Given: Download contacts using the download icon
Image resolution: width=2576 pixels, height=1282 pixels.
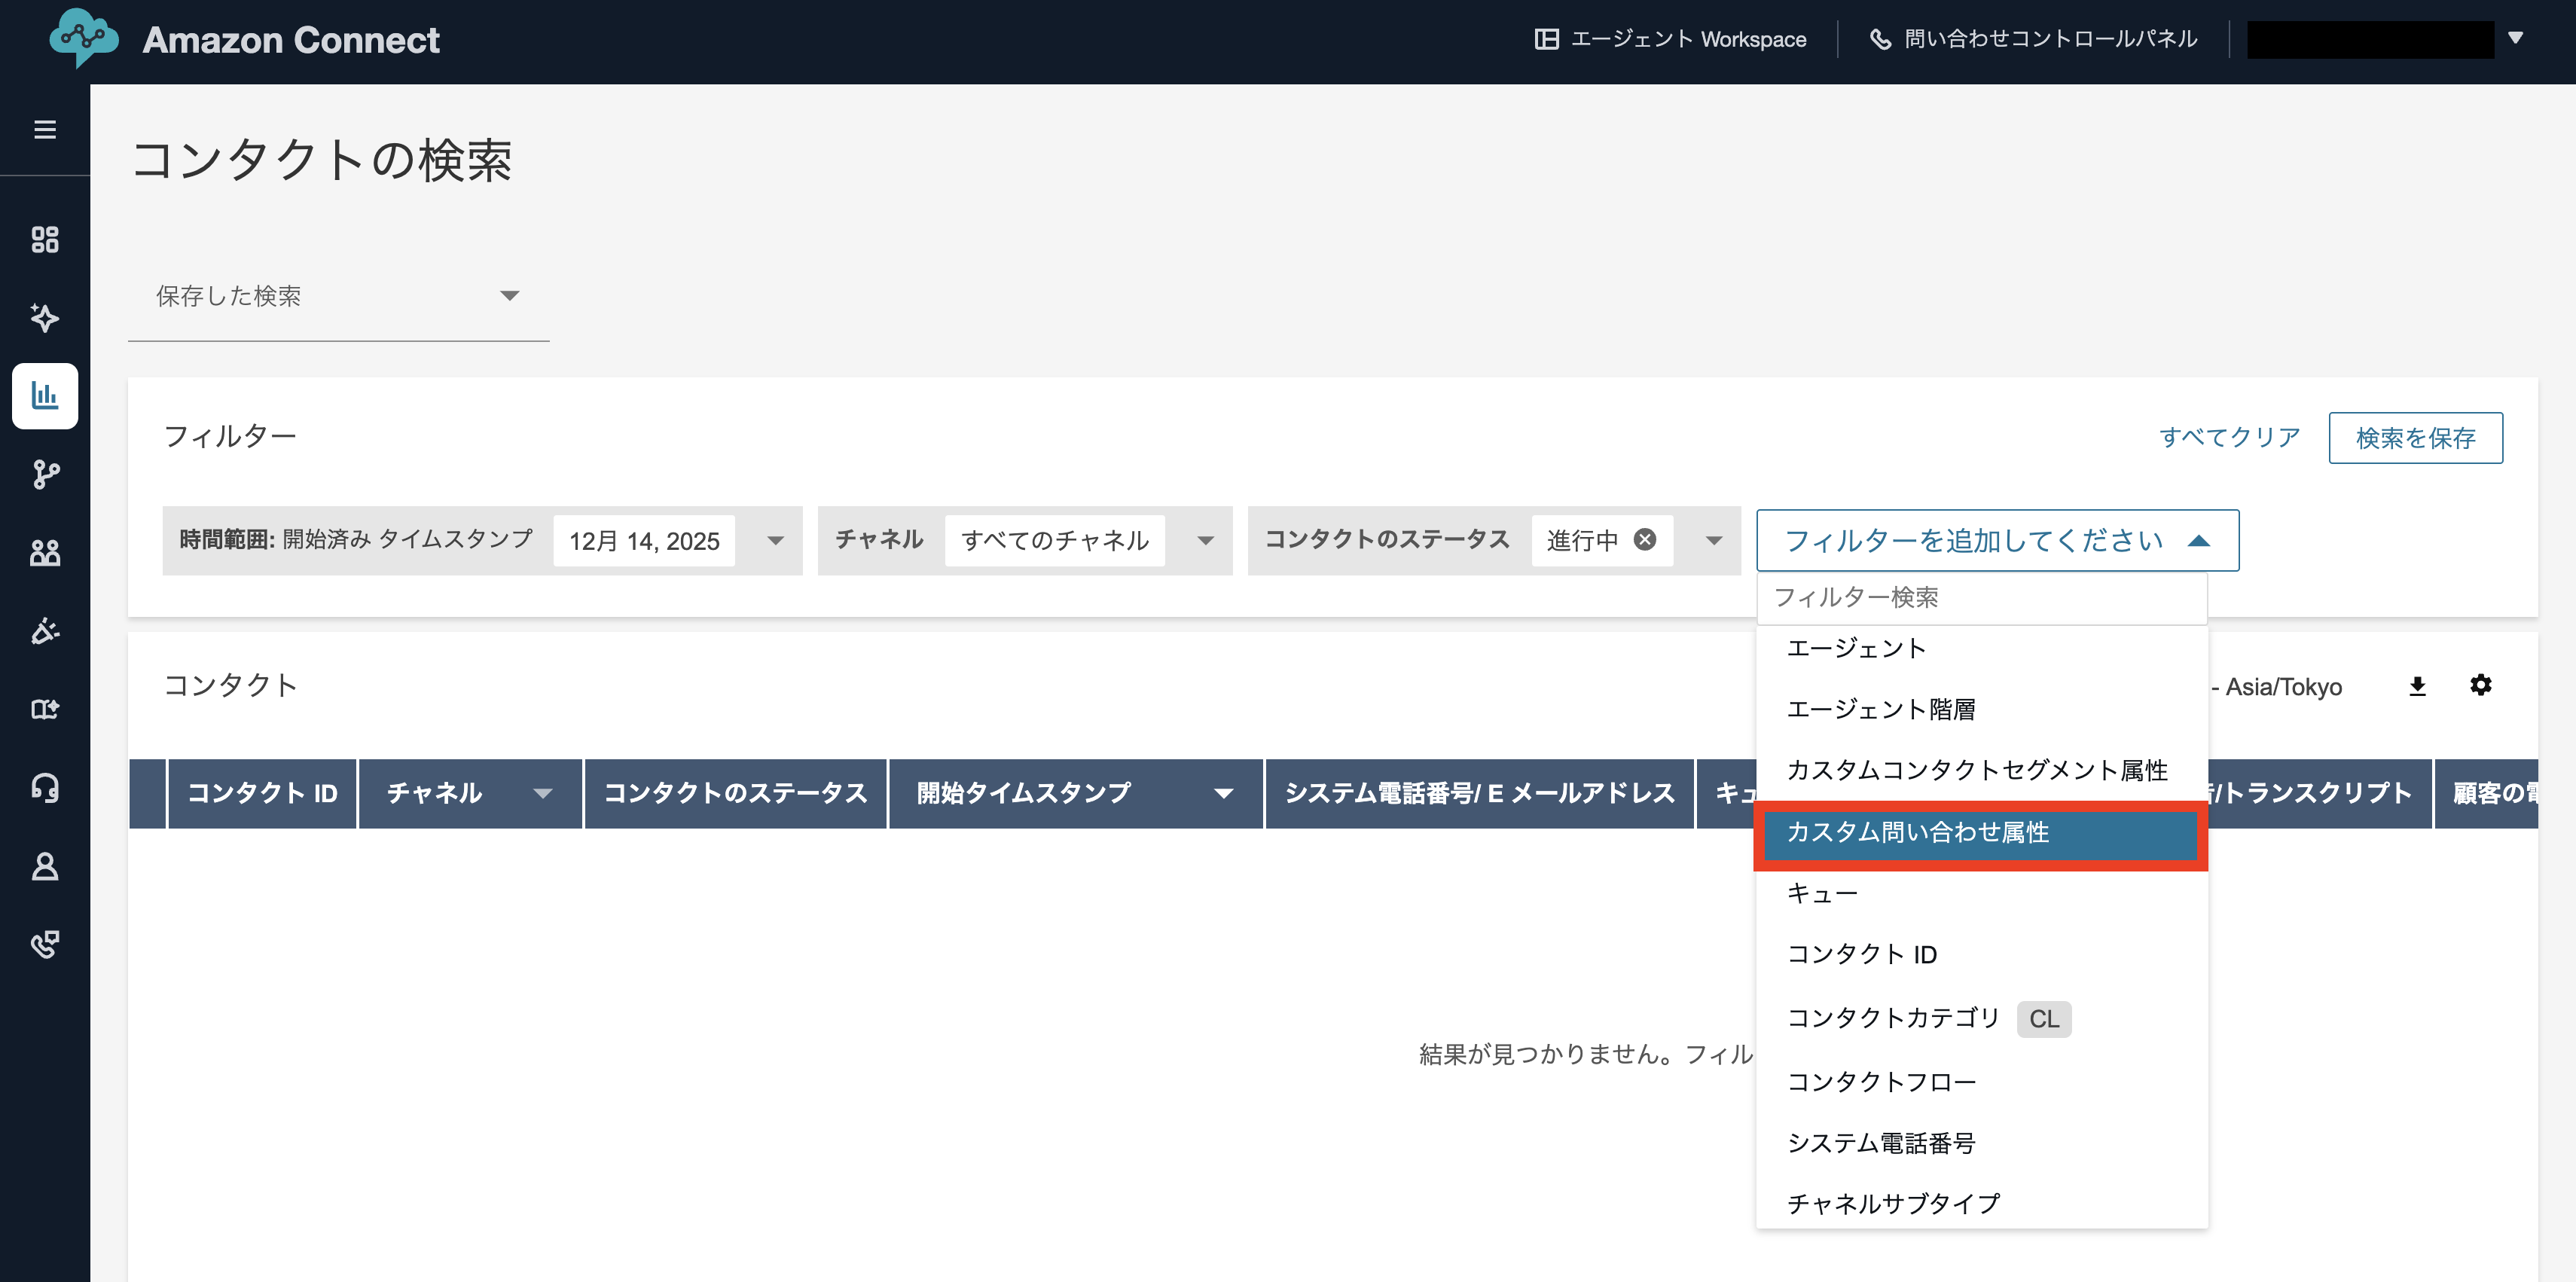Looking at the screenshot, I should (2417, 686).
